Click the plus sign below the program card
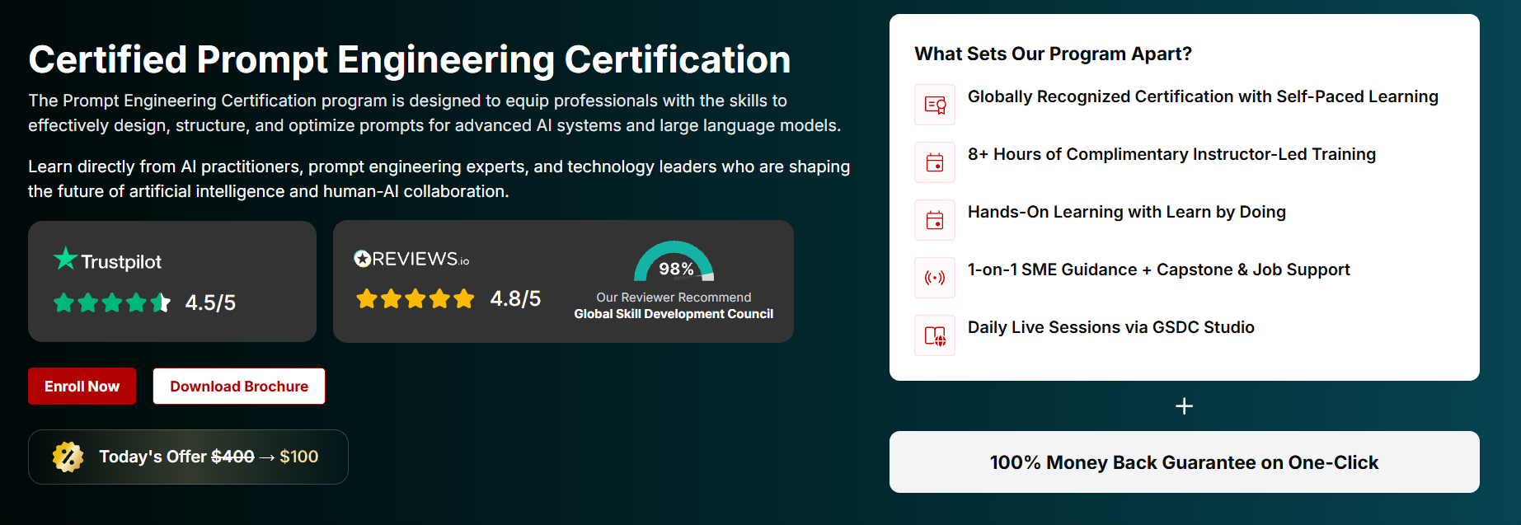 pyautogui.click(x=1184, y=406)
